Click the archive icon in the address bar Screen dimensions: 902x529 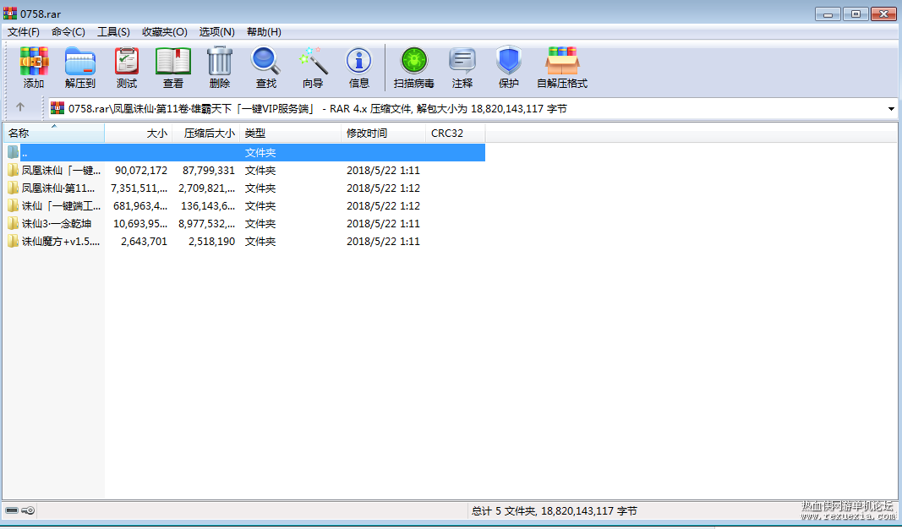(x=57, y=108)
